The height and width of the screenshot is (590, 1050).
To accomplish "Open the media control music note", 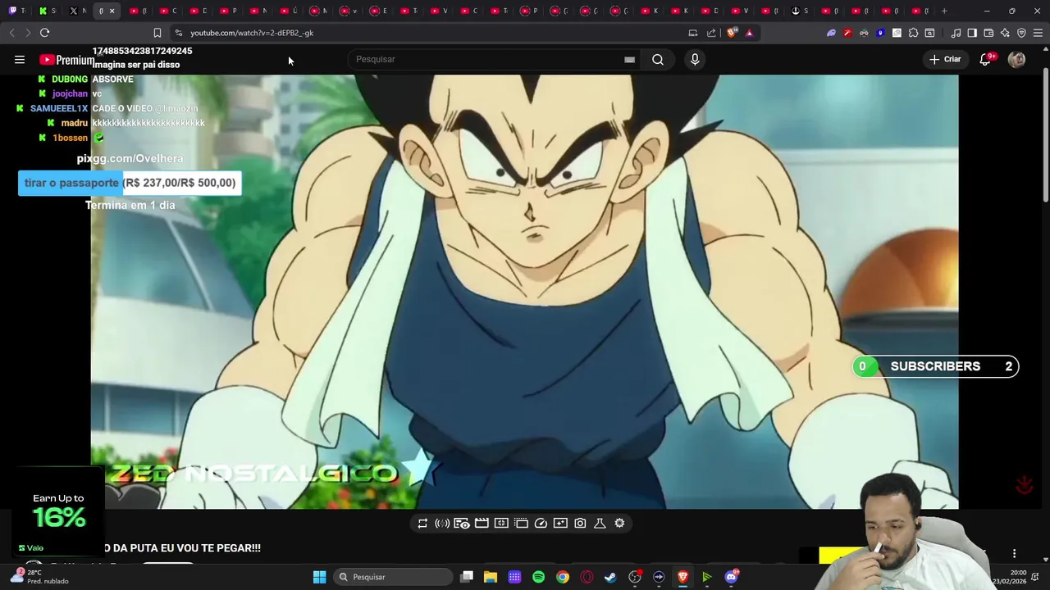I will coord(956,33).
